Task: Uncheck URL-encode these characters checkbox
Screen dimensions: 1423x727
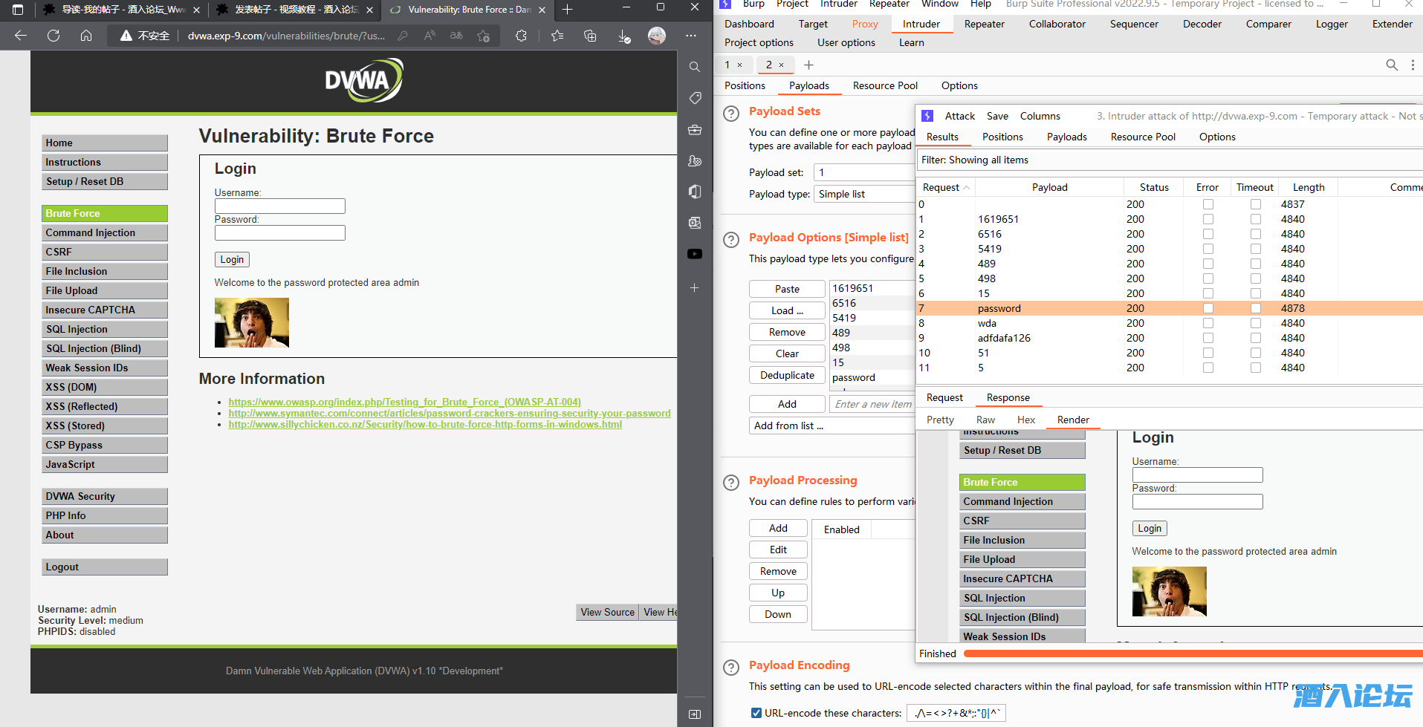Action: click(756, 713)
